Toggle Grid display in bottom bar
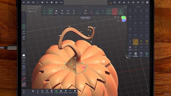 pyautogui.click(x=56, y=91)
